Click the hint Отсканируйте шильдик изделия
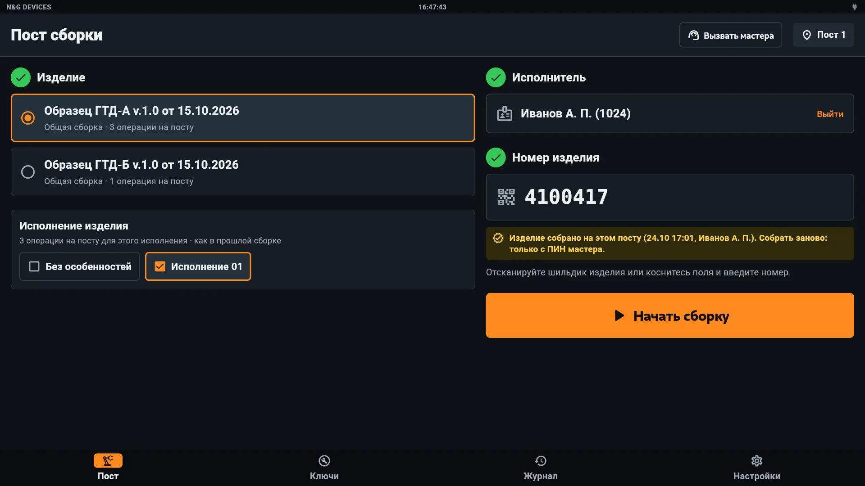865x486 pixels. point(638,272)
